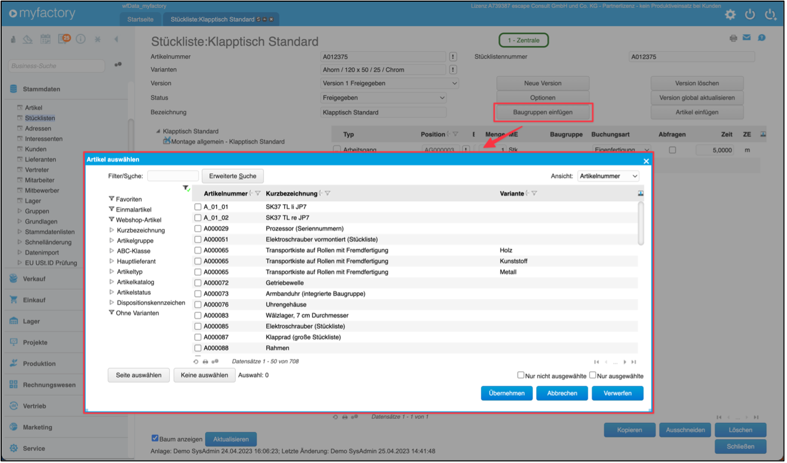Click the active filter icon above the filter tree

186,188
